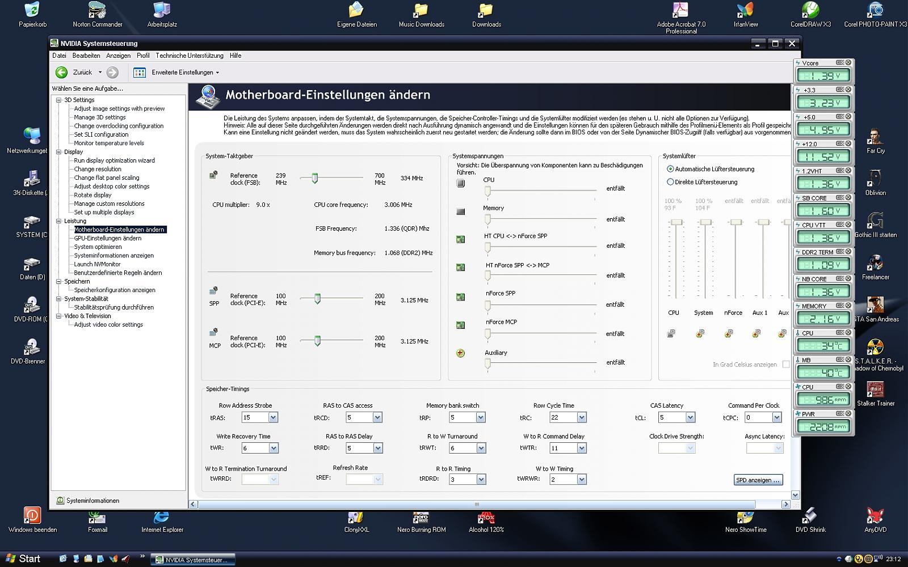
Task: Click the SPD anzeigen button
Action: (x=758, y=480)
